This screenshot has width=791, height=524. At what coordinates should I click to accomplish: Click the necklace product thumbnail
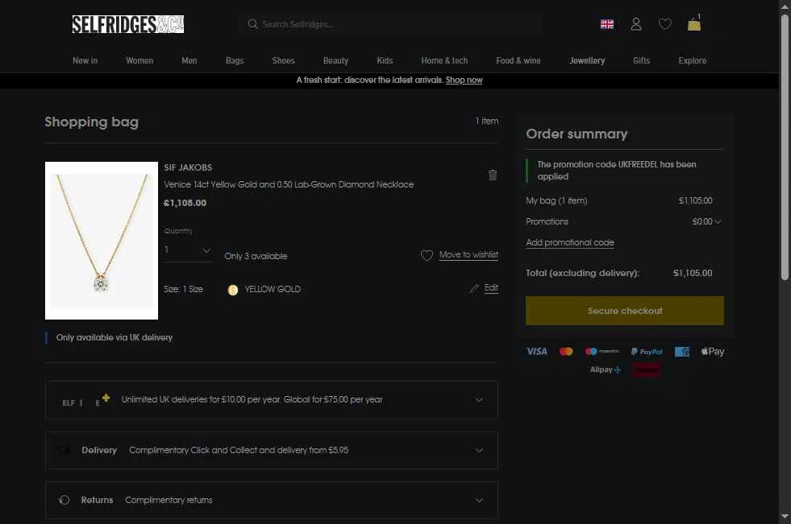coord(102,241)
